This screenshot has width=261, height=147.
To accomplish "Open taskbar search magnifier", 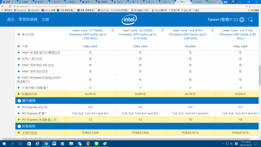I will coord(12,143).
